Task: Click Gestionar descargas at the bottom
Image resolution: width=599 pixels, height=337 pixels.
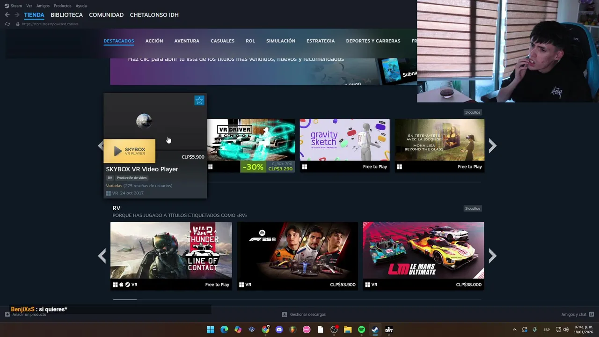Action: [x=307, y=315]
